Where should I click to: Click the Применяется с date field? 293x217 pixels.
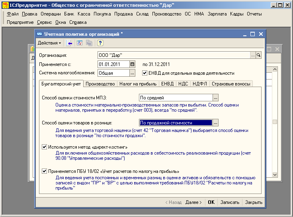(113, 64)
